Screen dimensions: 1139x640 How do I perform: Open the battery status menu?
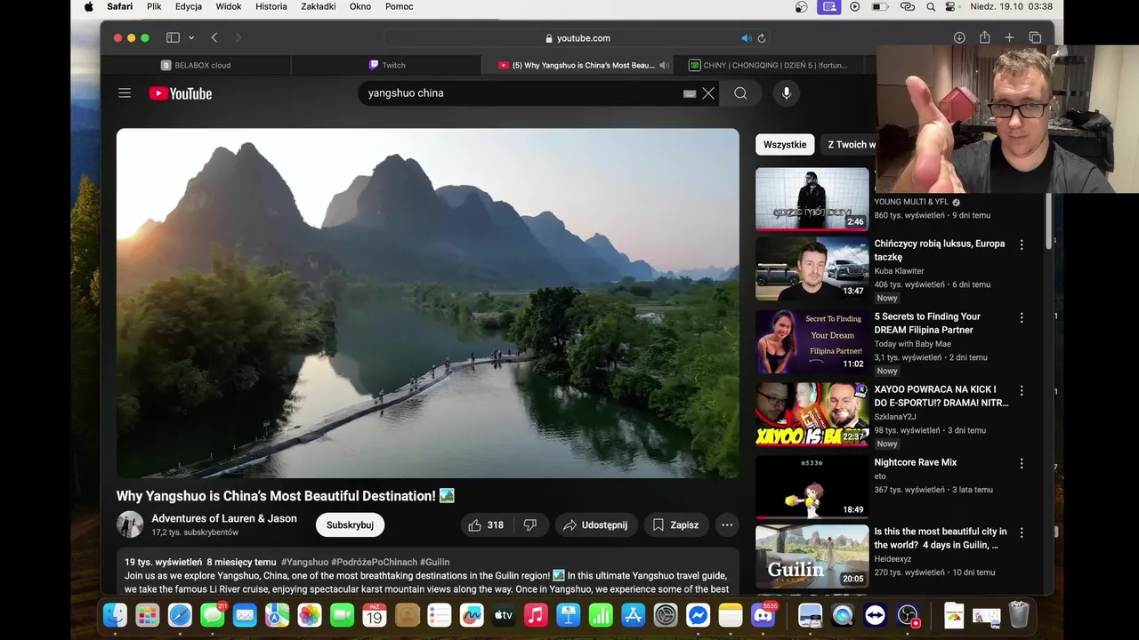coord(879,6)
